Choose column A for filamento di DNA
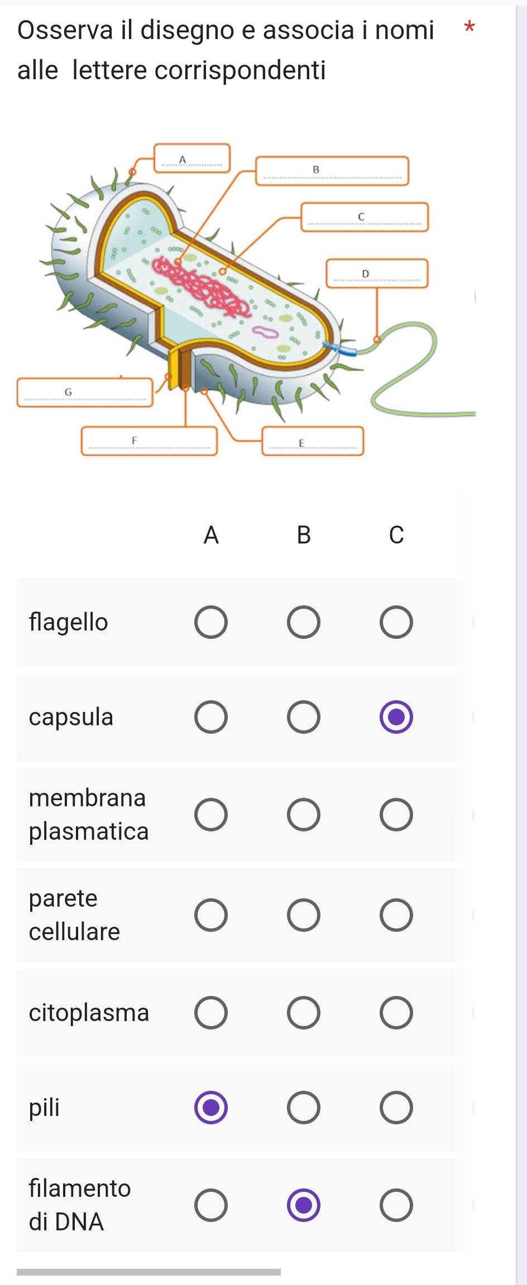 (x=211, y=1205)
